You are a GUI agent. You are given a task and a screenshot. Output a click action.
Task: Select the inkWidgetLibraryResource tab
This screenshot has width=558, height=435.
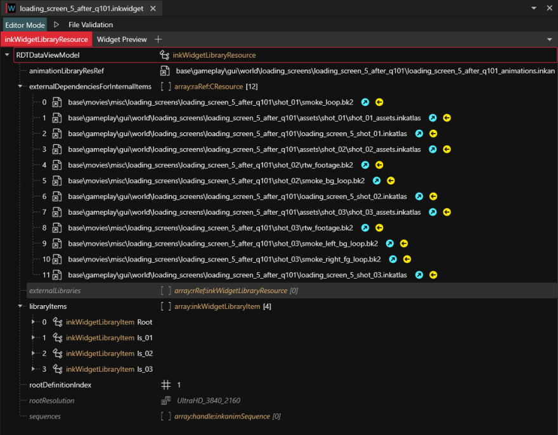point(46,39)
